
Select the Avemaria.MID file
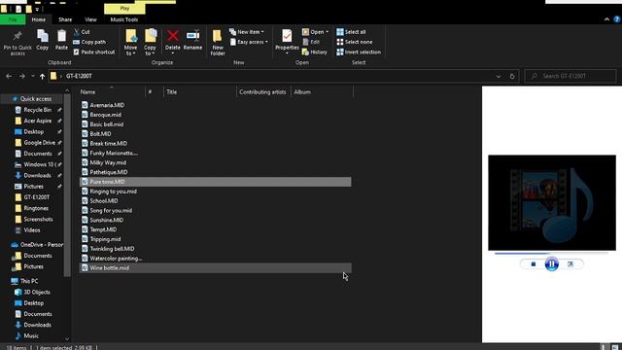[x=107, y=105]
